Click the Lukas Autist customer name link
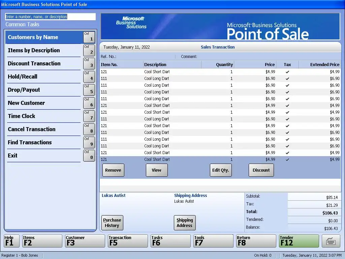 114,195
